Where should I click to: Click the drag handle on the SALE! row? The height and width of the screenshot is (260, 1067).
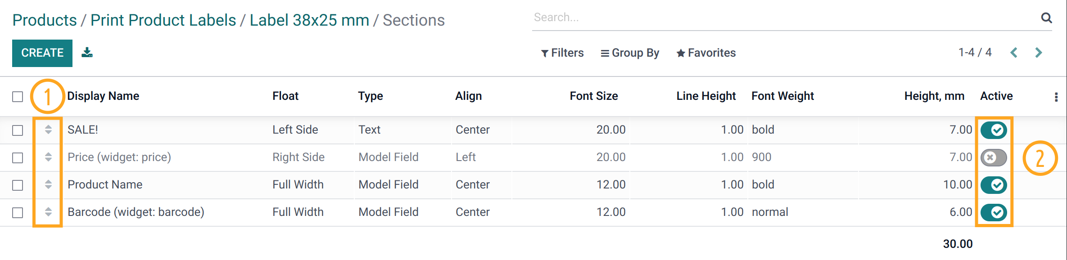[x=47, y=130]
